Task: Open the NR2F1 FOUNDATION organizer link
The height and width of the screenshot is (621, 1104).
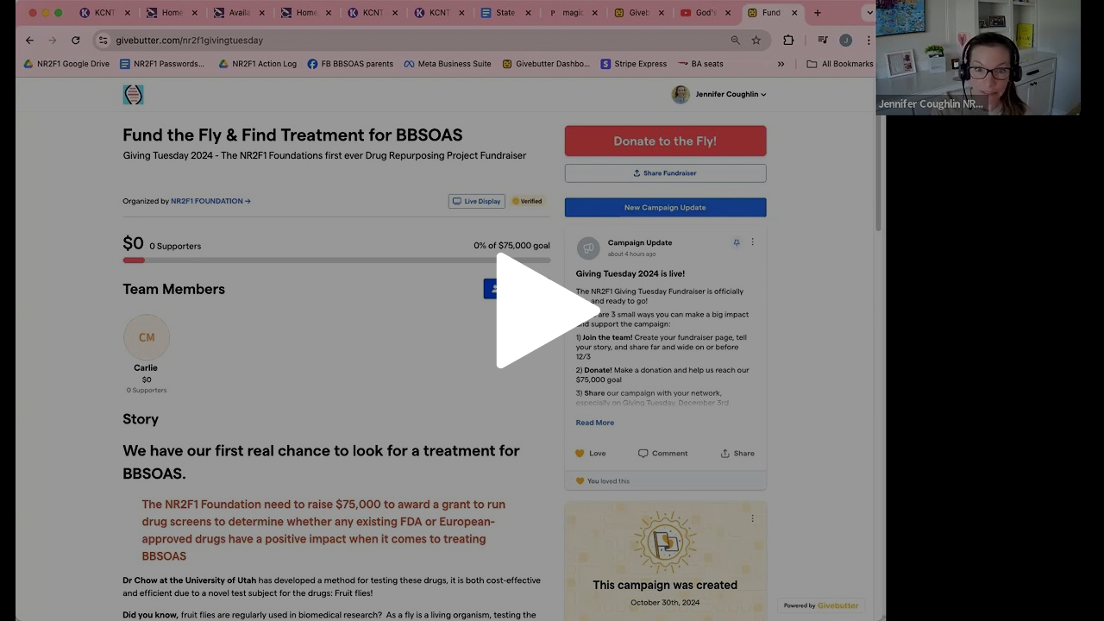Action: point(210,201)
